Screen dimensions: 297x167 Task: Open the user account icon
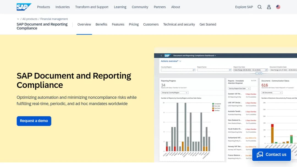click(269, 7)
